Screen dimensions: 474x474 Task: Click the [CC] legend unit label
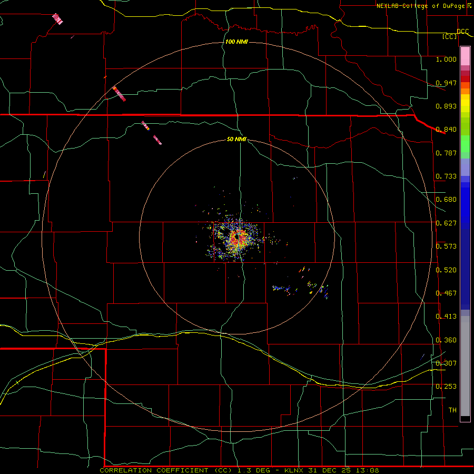tap(449, 37)
